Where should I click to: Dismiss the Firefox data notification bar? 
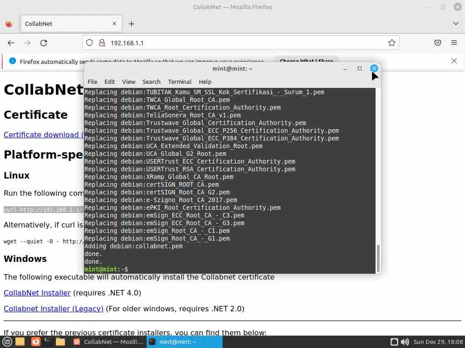454,61
